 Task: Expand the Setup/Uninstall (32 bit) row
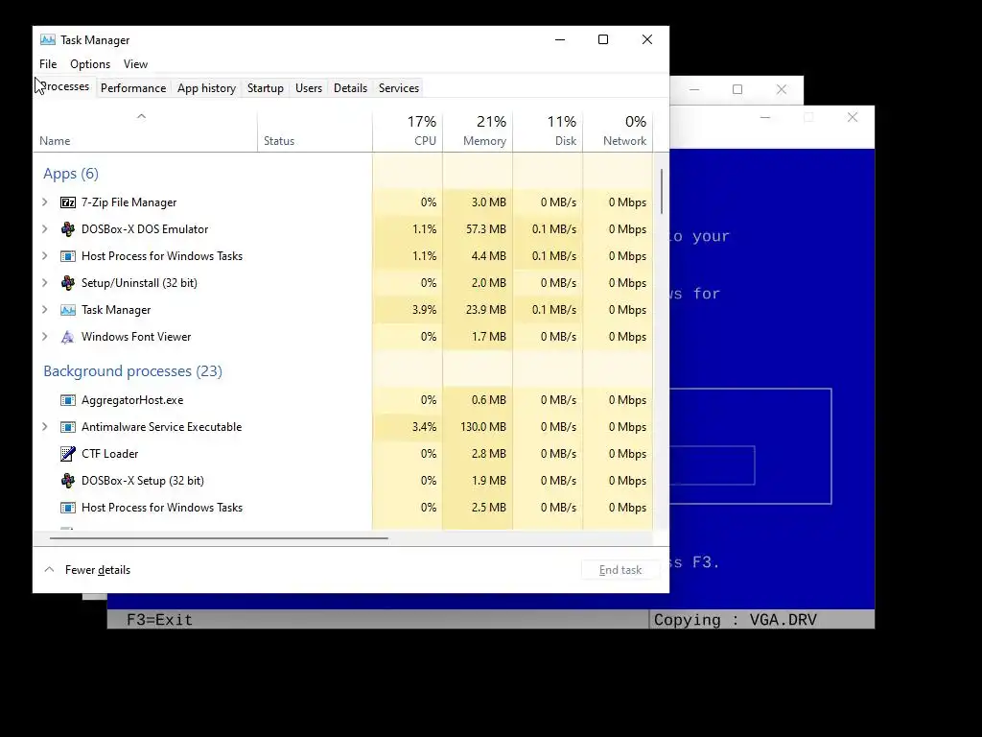pos(44,283)
